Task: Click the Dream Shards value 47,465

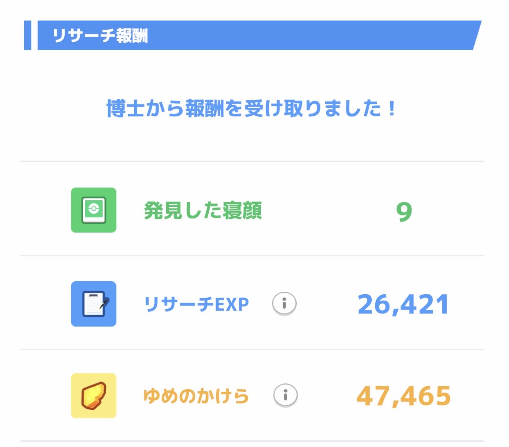Action: coord(403,396)
